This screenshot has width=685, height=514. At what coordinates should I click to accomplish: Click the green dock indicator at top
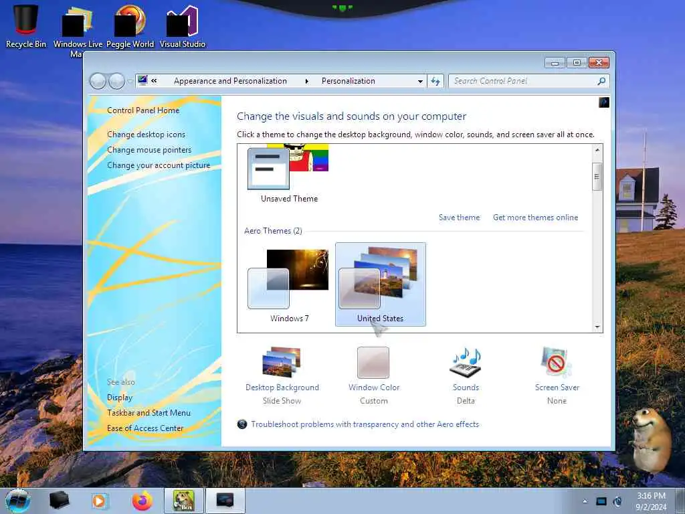tap(342, 7)
